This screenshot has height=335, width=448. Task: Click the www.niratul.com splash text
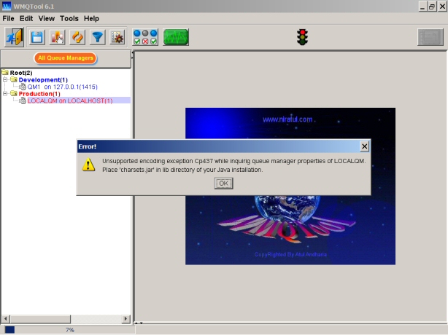pos(287,119)
